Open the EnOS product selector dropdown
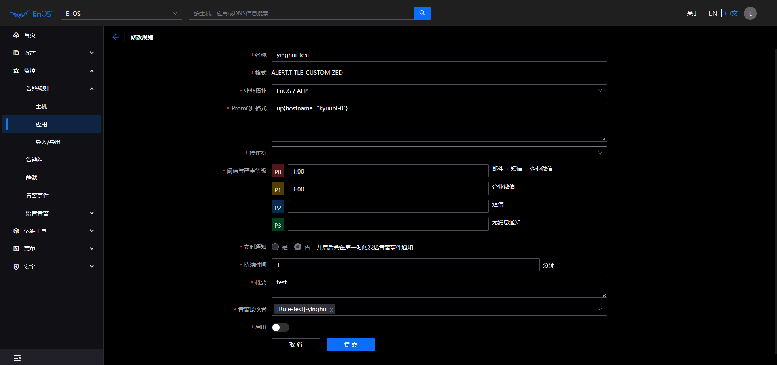The height and width of the screenshot is (365, 777). (121, 13)
